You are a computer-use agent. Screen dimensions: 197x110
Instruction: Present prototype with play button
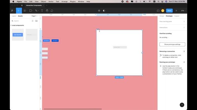click(x=176, y=11)
